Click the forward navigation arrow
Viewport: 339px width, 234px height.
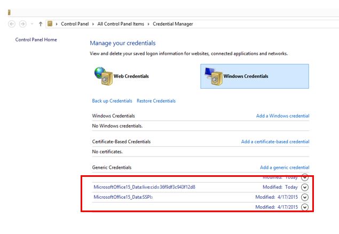(x=23, y=24)
